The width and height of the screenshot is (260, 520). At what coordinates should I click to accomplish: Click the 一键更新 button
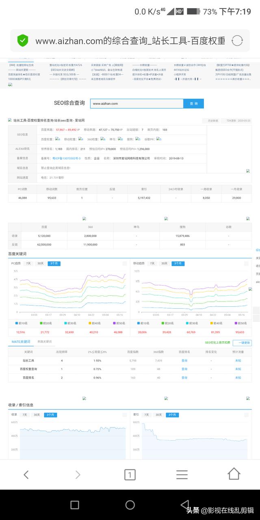click(x=242, y=343)
